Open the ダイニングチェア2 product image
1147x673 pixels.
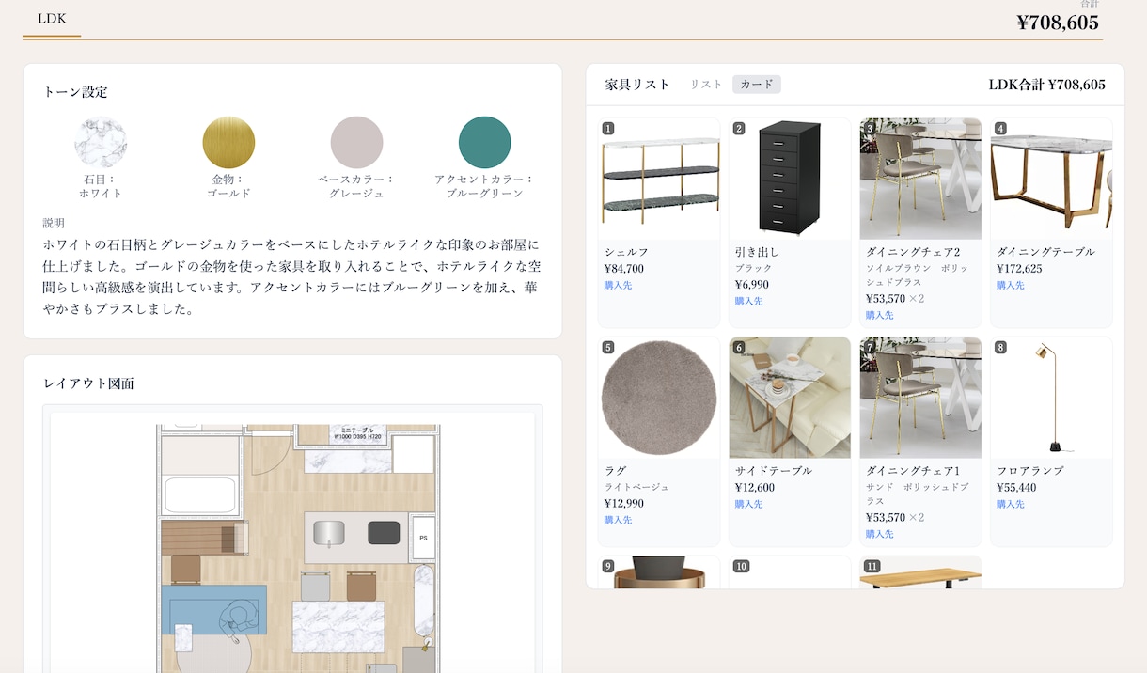point(920,179)
